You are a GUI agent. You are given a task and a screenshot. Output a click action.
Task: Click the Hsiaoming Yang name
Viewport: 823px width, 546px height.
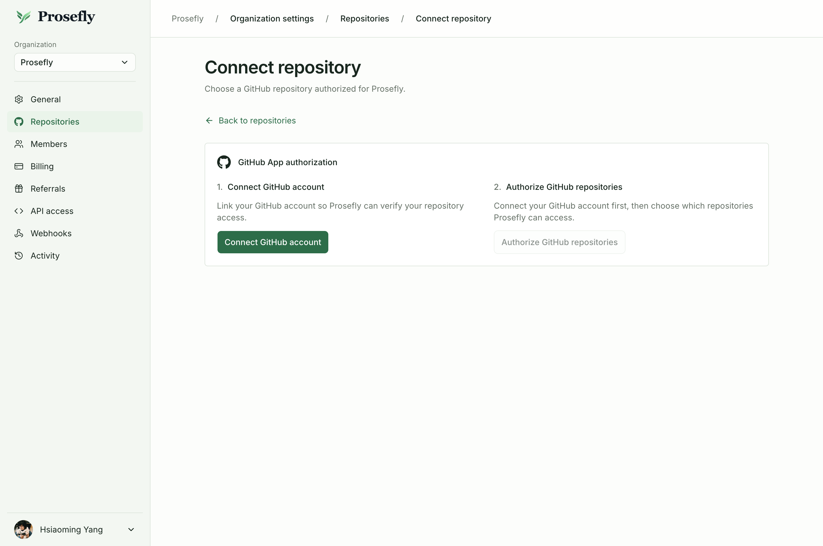coord(71,529)
